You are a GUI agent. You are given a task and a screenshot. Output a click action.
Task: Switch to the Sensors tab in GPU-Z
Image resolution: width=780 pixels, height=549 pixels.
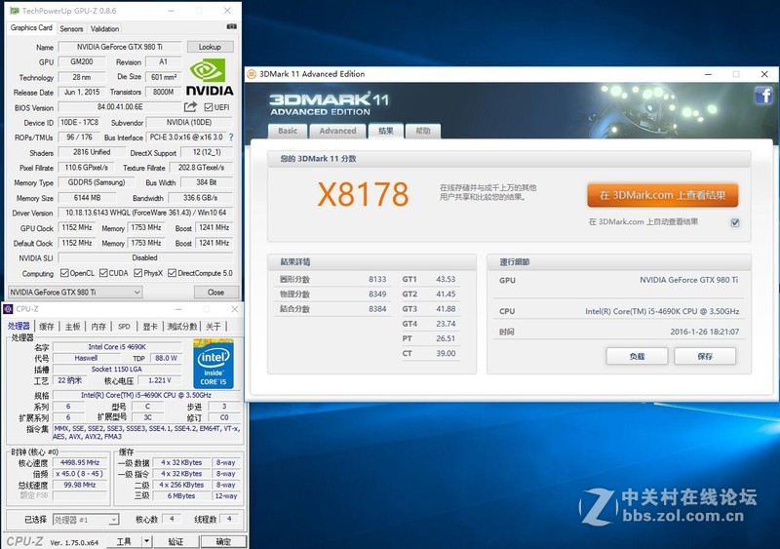coord(71,29)
